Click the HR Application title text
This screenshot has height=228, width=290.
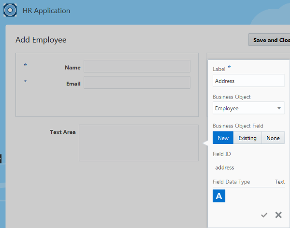[46, 11]
